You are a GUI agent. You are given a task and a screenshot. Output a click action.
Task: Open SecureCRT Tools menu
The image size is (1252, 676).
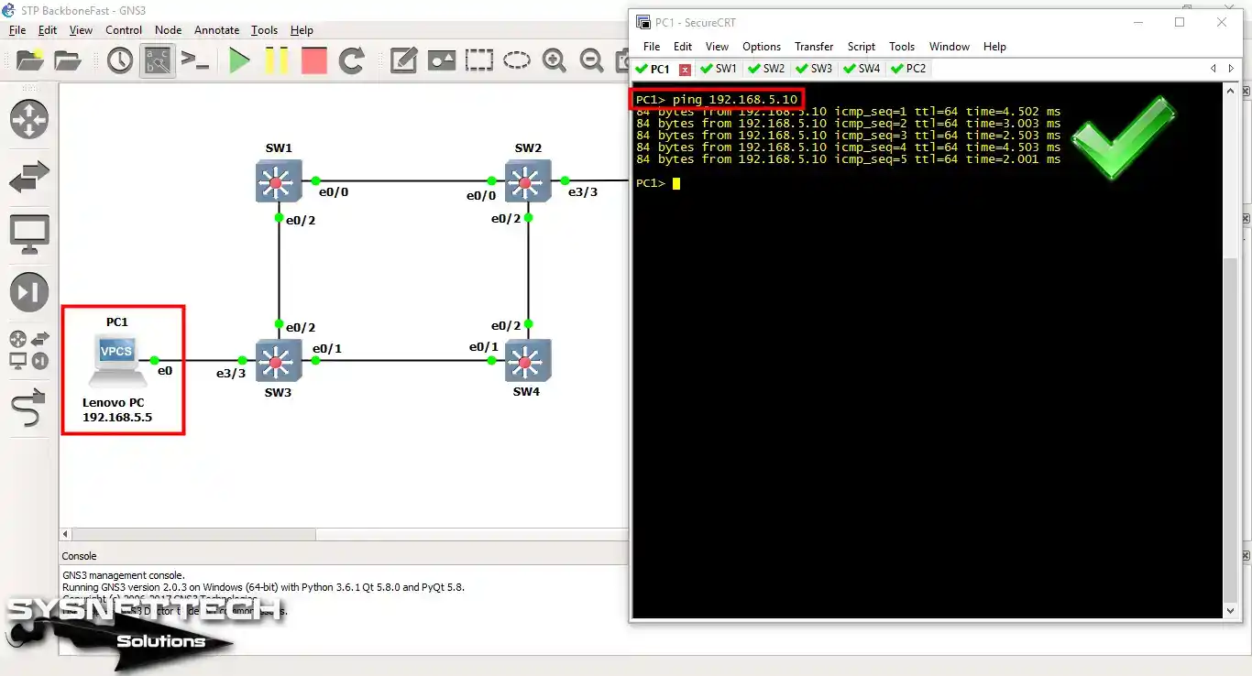(x=902, y=47)
